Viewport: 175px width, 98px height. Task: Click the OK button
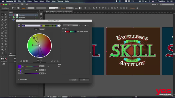[84, 80]
